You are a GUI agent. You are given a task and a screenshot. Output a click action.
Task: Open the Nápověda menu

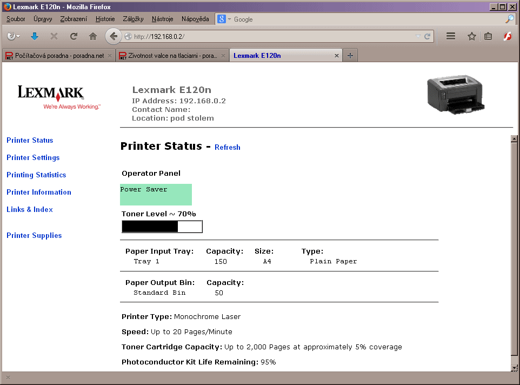tap(195, 19)
